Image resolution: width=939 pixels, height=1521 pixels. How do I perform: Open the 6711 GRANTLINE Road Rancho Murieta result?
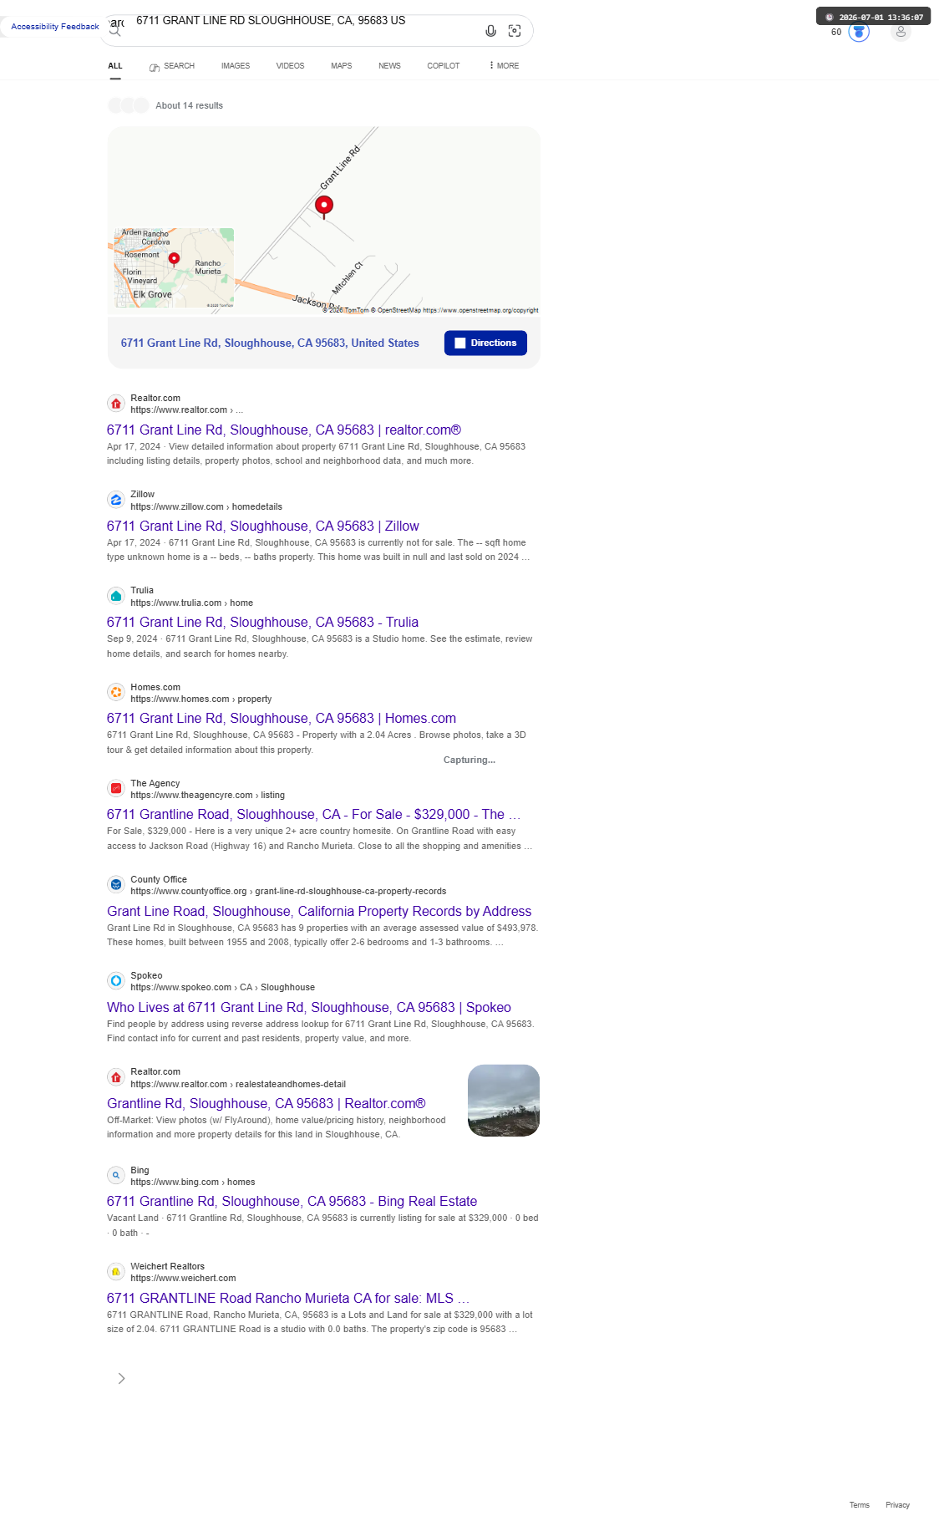tap(288, 1299)
